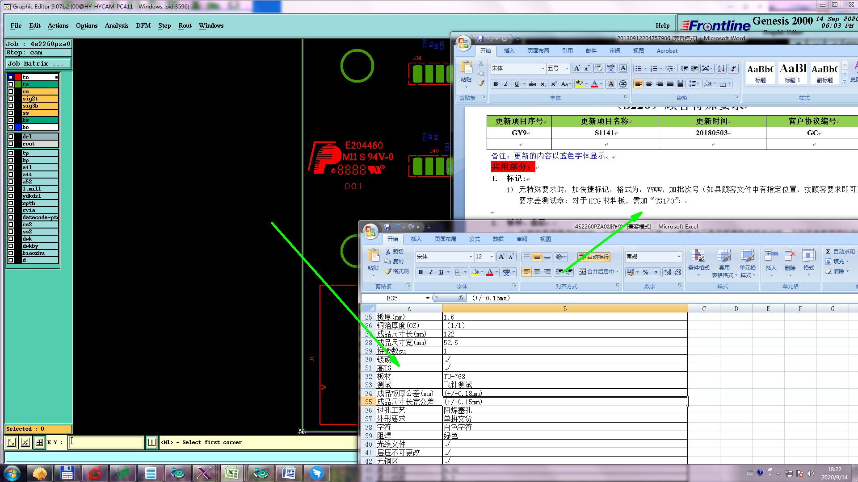Click Word strikethrough icon
This screenshot has height=482, width=858.
point(533,84)
